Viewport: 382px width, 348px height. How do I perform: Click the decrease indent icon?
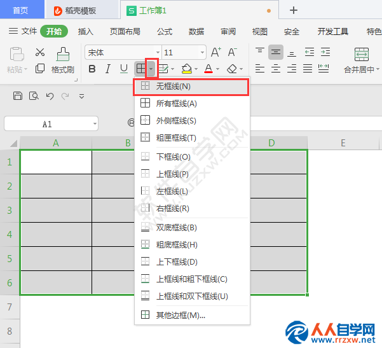coord(310,52)
